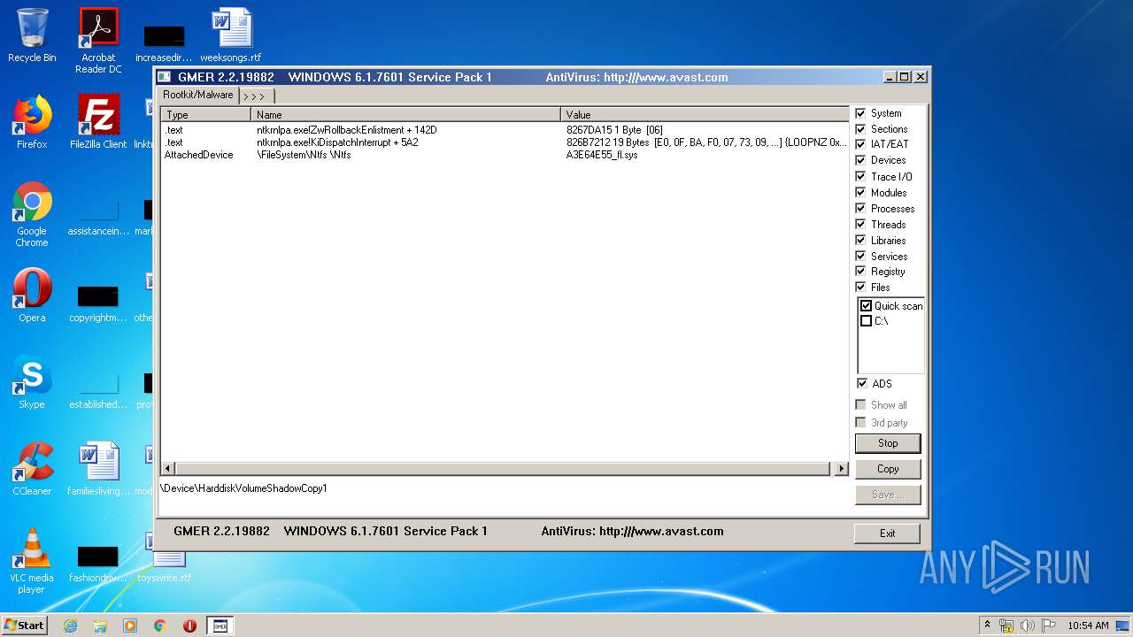Disable the Quick scan option
The height and width of the screenshot is (637, 1133).
tap(866, 306)
